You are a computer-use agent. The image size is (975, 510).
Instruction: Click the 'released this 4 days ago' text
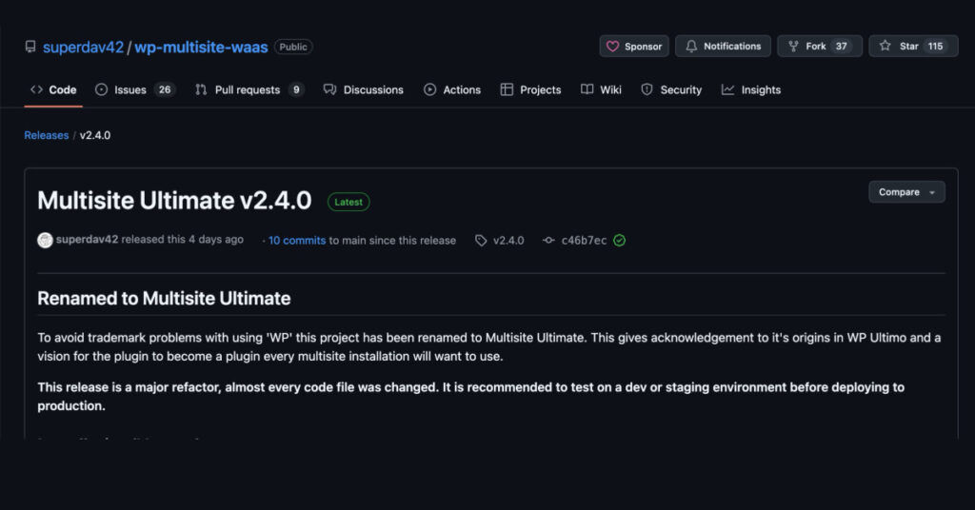pos(182,239)
